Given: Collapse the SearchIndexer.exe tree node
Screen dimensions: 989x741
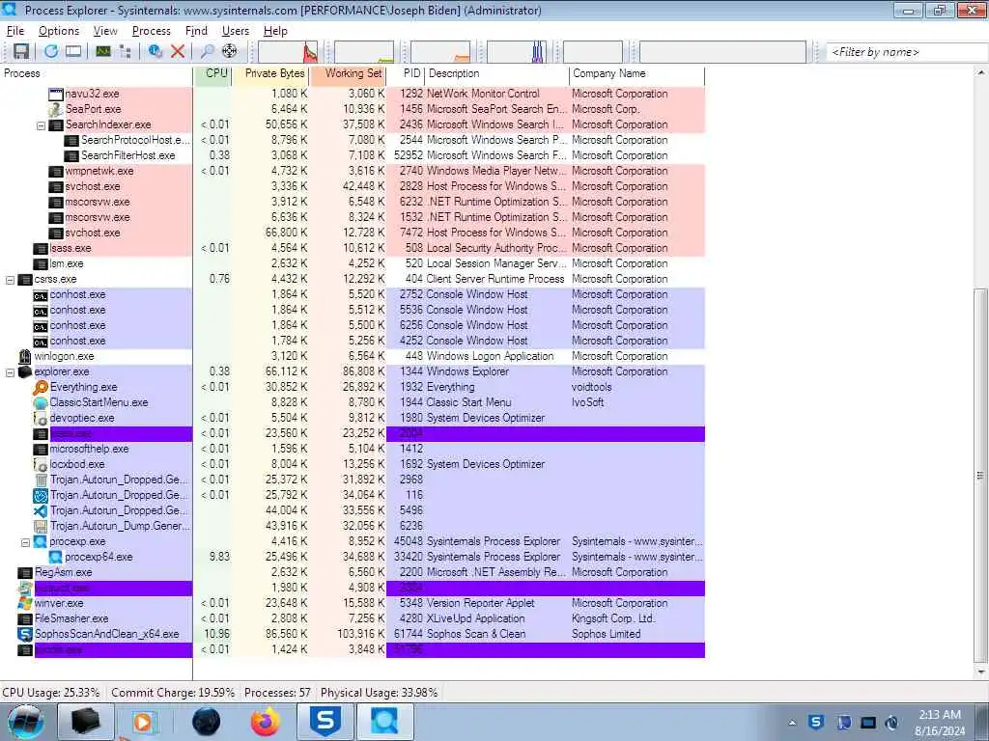Looking at the screenshot, I should (x=41, y=125).
